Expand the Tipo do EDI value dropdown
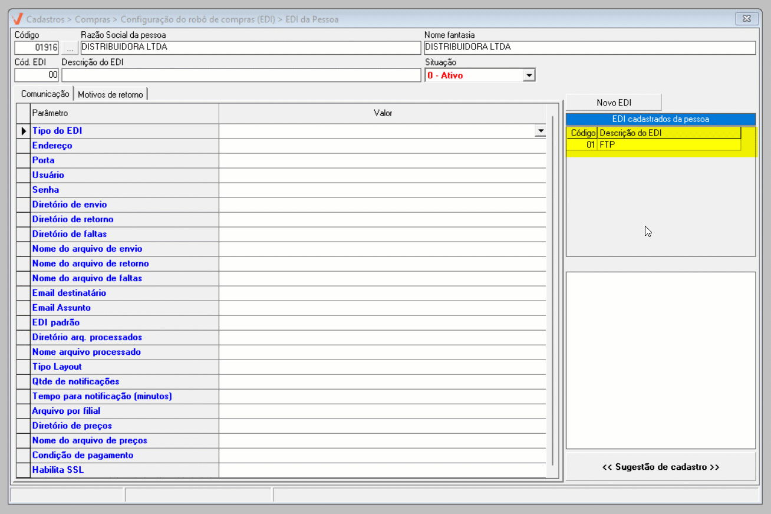 pyautogui.click(x=540, y=131)
